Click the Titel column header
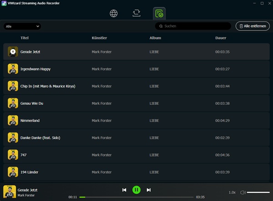This screenshot has width=273, height=201. (x=25, y=38)
